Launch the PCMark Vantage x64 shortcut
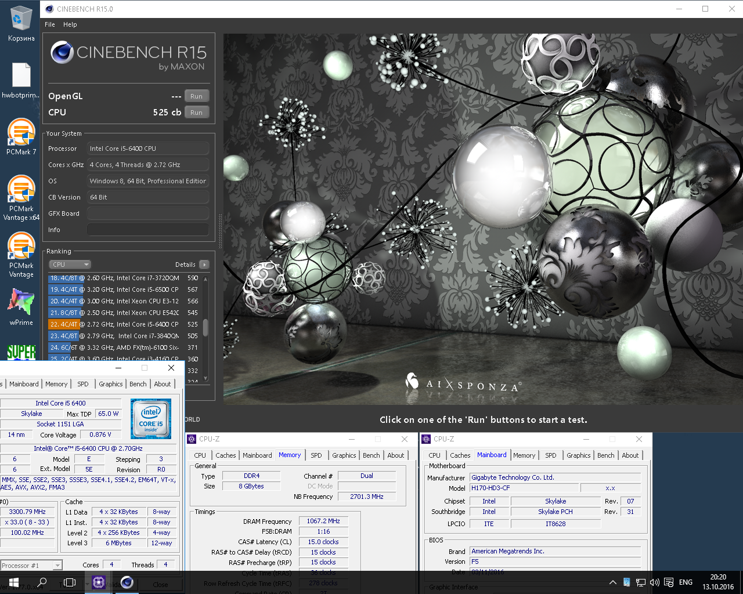 pos(21,198)
